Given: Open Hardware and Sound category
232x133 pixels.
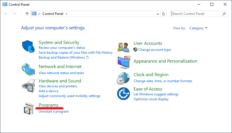Looking at the screenshot, I should (x=60, y=81).
